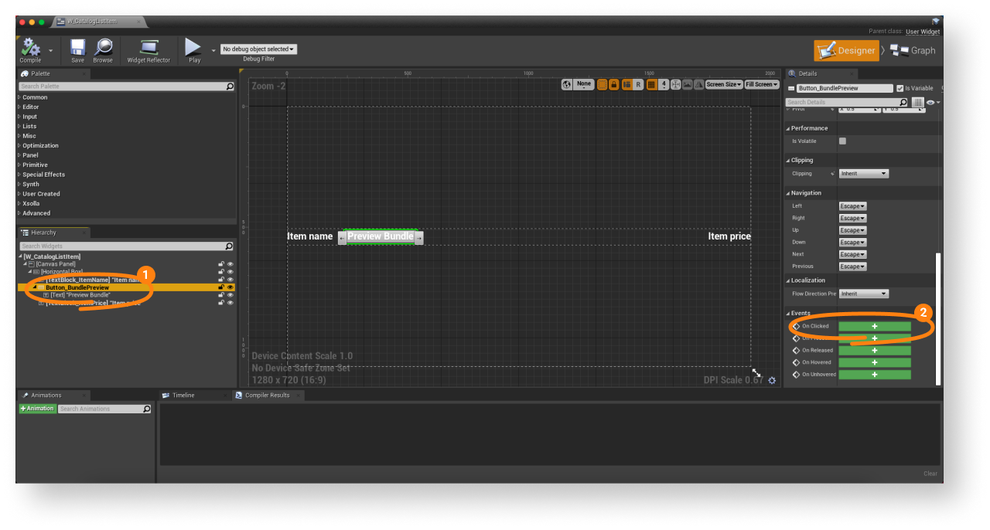Screen dimensions: 990x530
Task: Click the globe localization icon in viewport
Action: pos(567,84)
